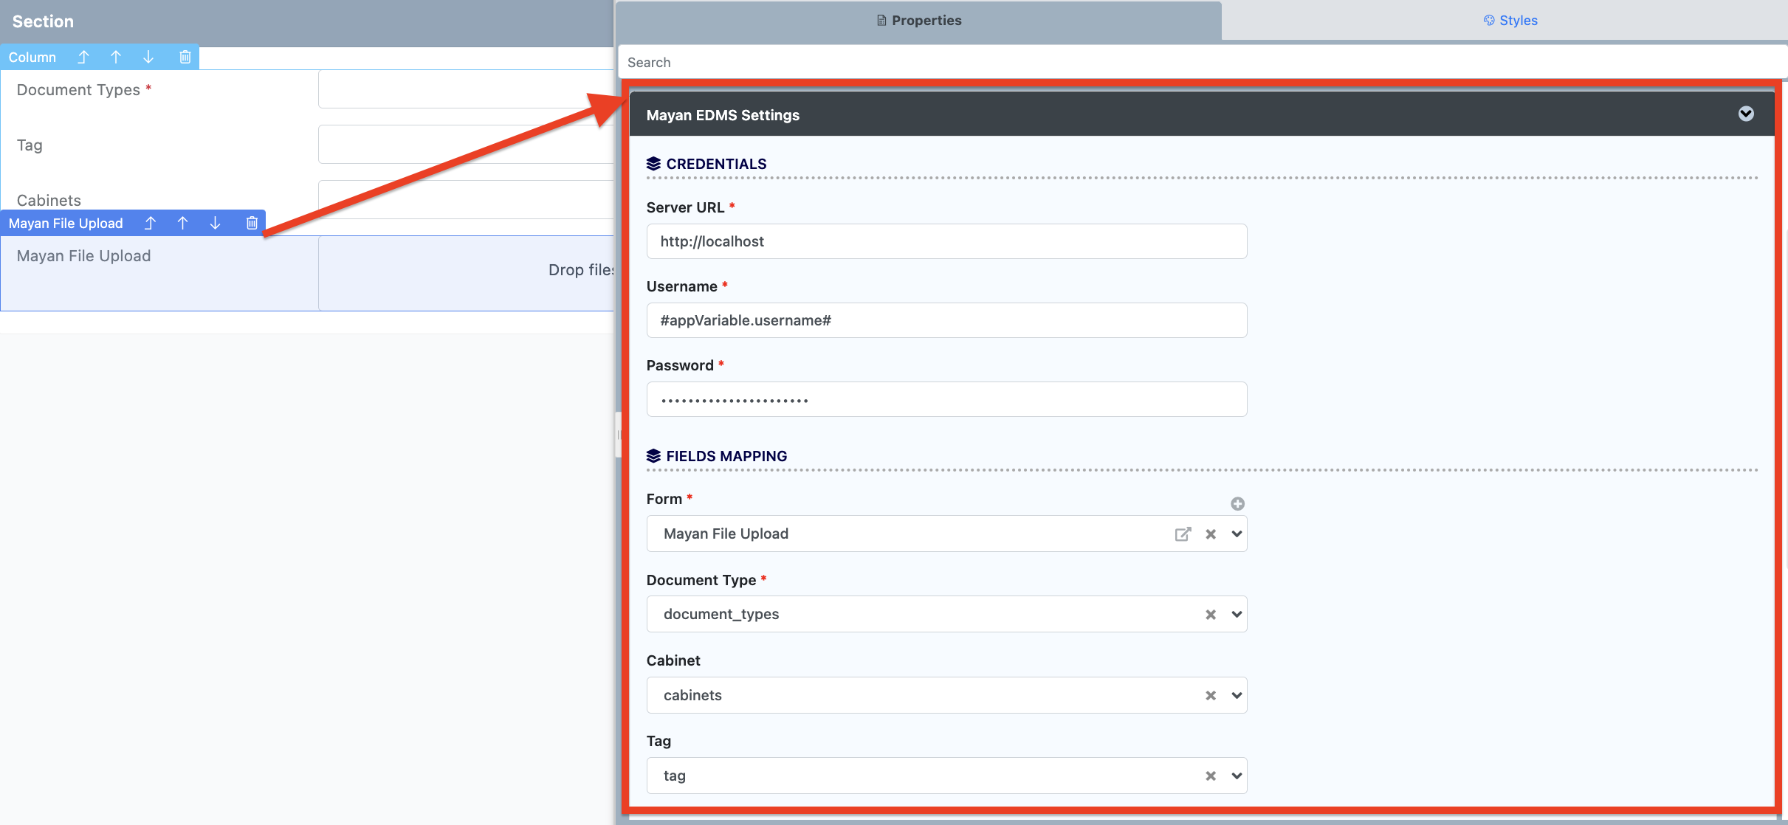Viewport: 1788px width, 825px height.
Task: Click the Document Types label in canvas
Action: [78, 90]
